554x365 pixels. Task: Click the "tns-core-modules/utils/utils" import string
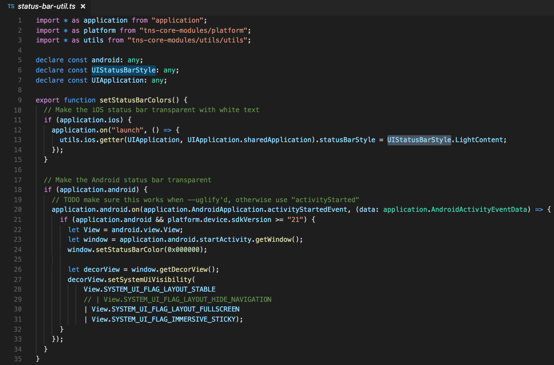click(x=187, y=40)
